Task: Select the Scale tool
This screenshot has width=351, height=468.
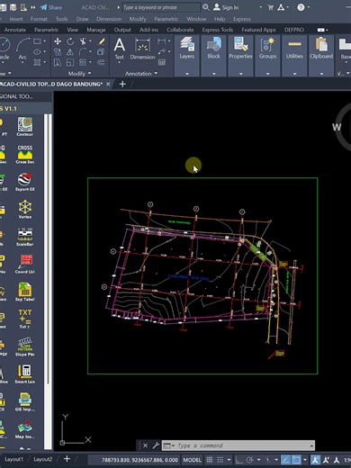Action: coord(70,62)
